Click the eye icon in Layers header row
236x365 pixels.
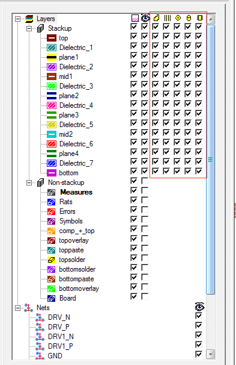click(x=145, y=18)
